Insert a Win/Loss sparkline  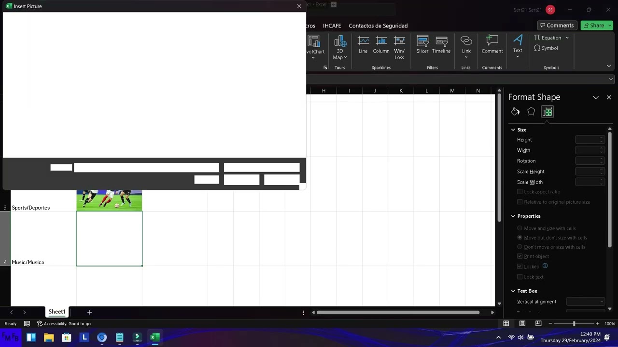click(x=399, y=47)
